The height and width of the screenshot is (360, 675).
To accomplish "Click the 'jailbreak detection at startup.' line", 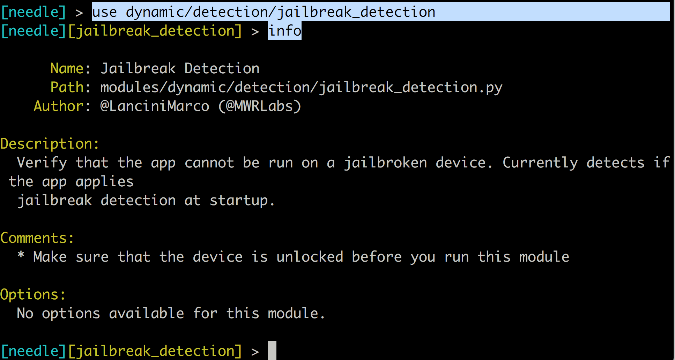I will [x=146, y=201].
